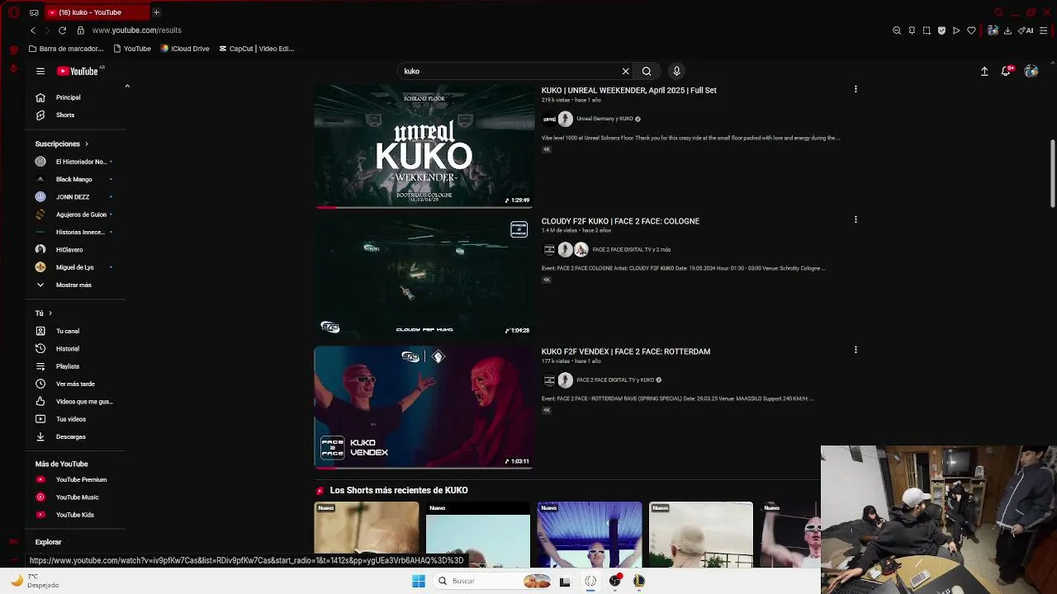Image resolution: width=1057 pixels, height=594 pixels.
Task: Open the workspaces icon beside the tab
Action: [34, 12]
